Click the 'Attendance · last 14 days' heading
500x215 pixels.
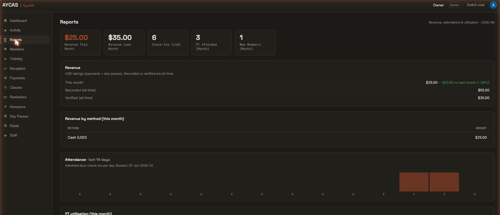pyautogui.click(x=87, y=160)
